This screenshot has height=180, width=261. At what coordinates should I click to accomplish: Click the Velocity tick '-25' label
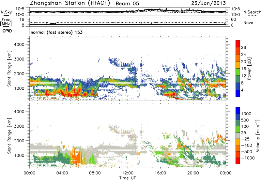pos(245,139)
